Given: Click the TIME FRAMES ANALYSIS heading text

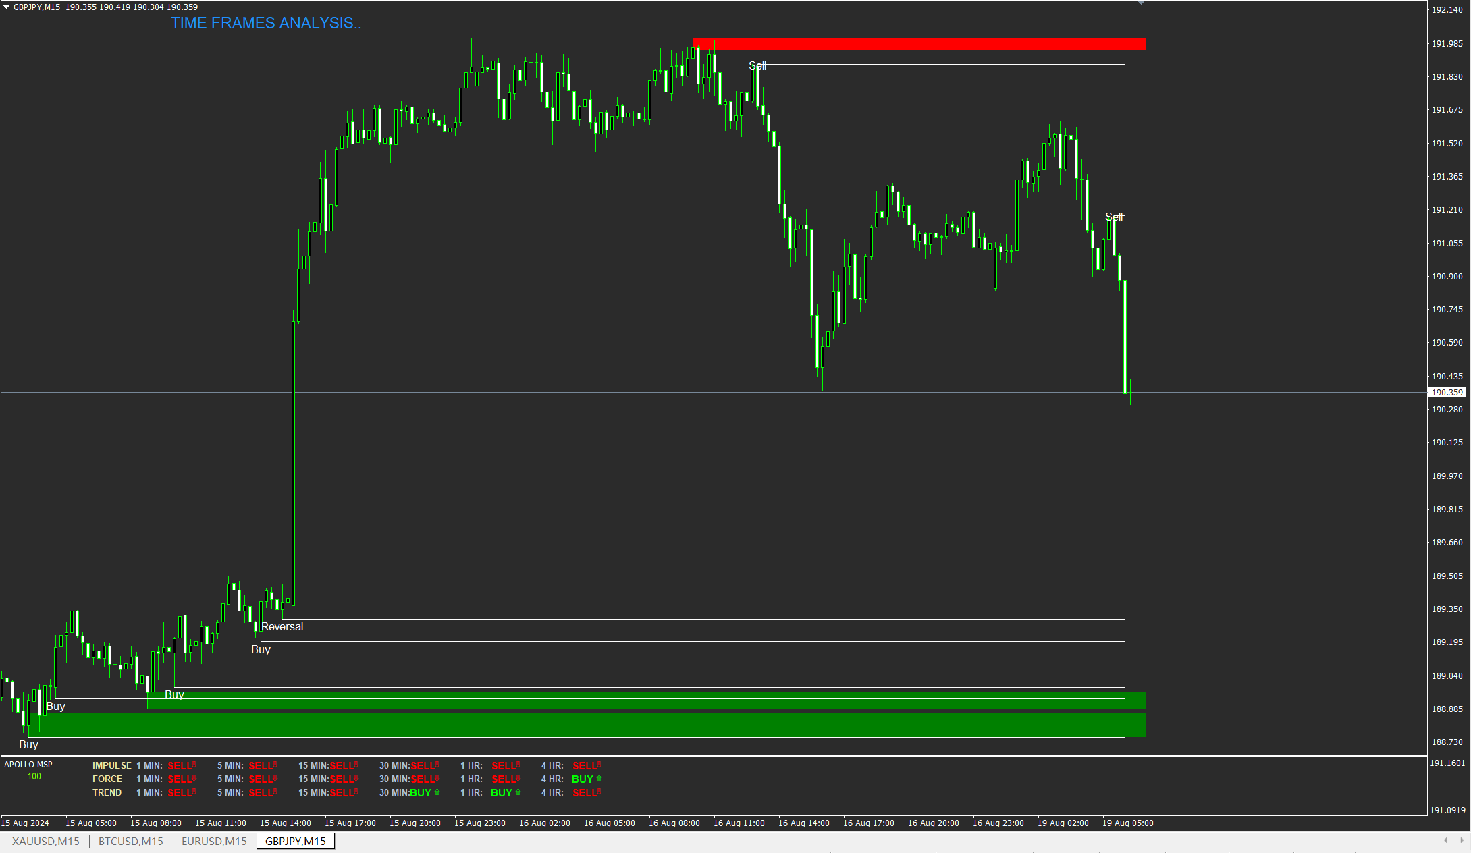Looking at the screenshot, I should (266, 23).
